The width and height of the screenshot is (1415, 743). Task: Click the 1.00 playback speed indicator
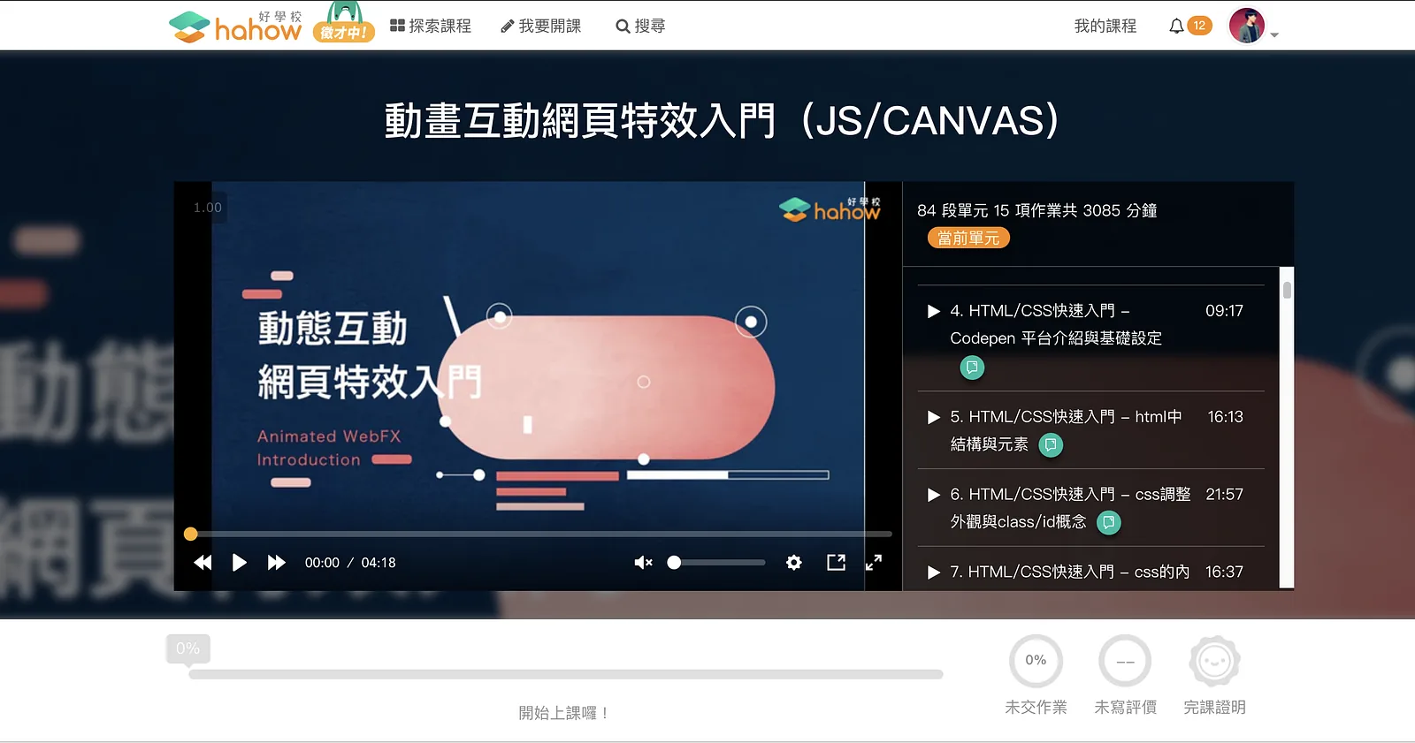tap(208, 208)
